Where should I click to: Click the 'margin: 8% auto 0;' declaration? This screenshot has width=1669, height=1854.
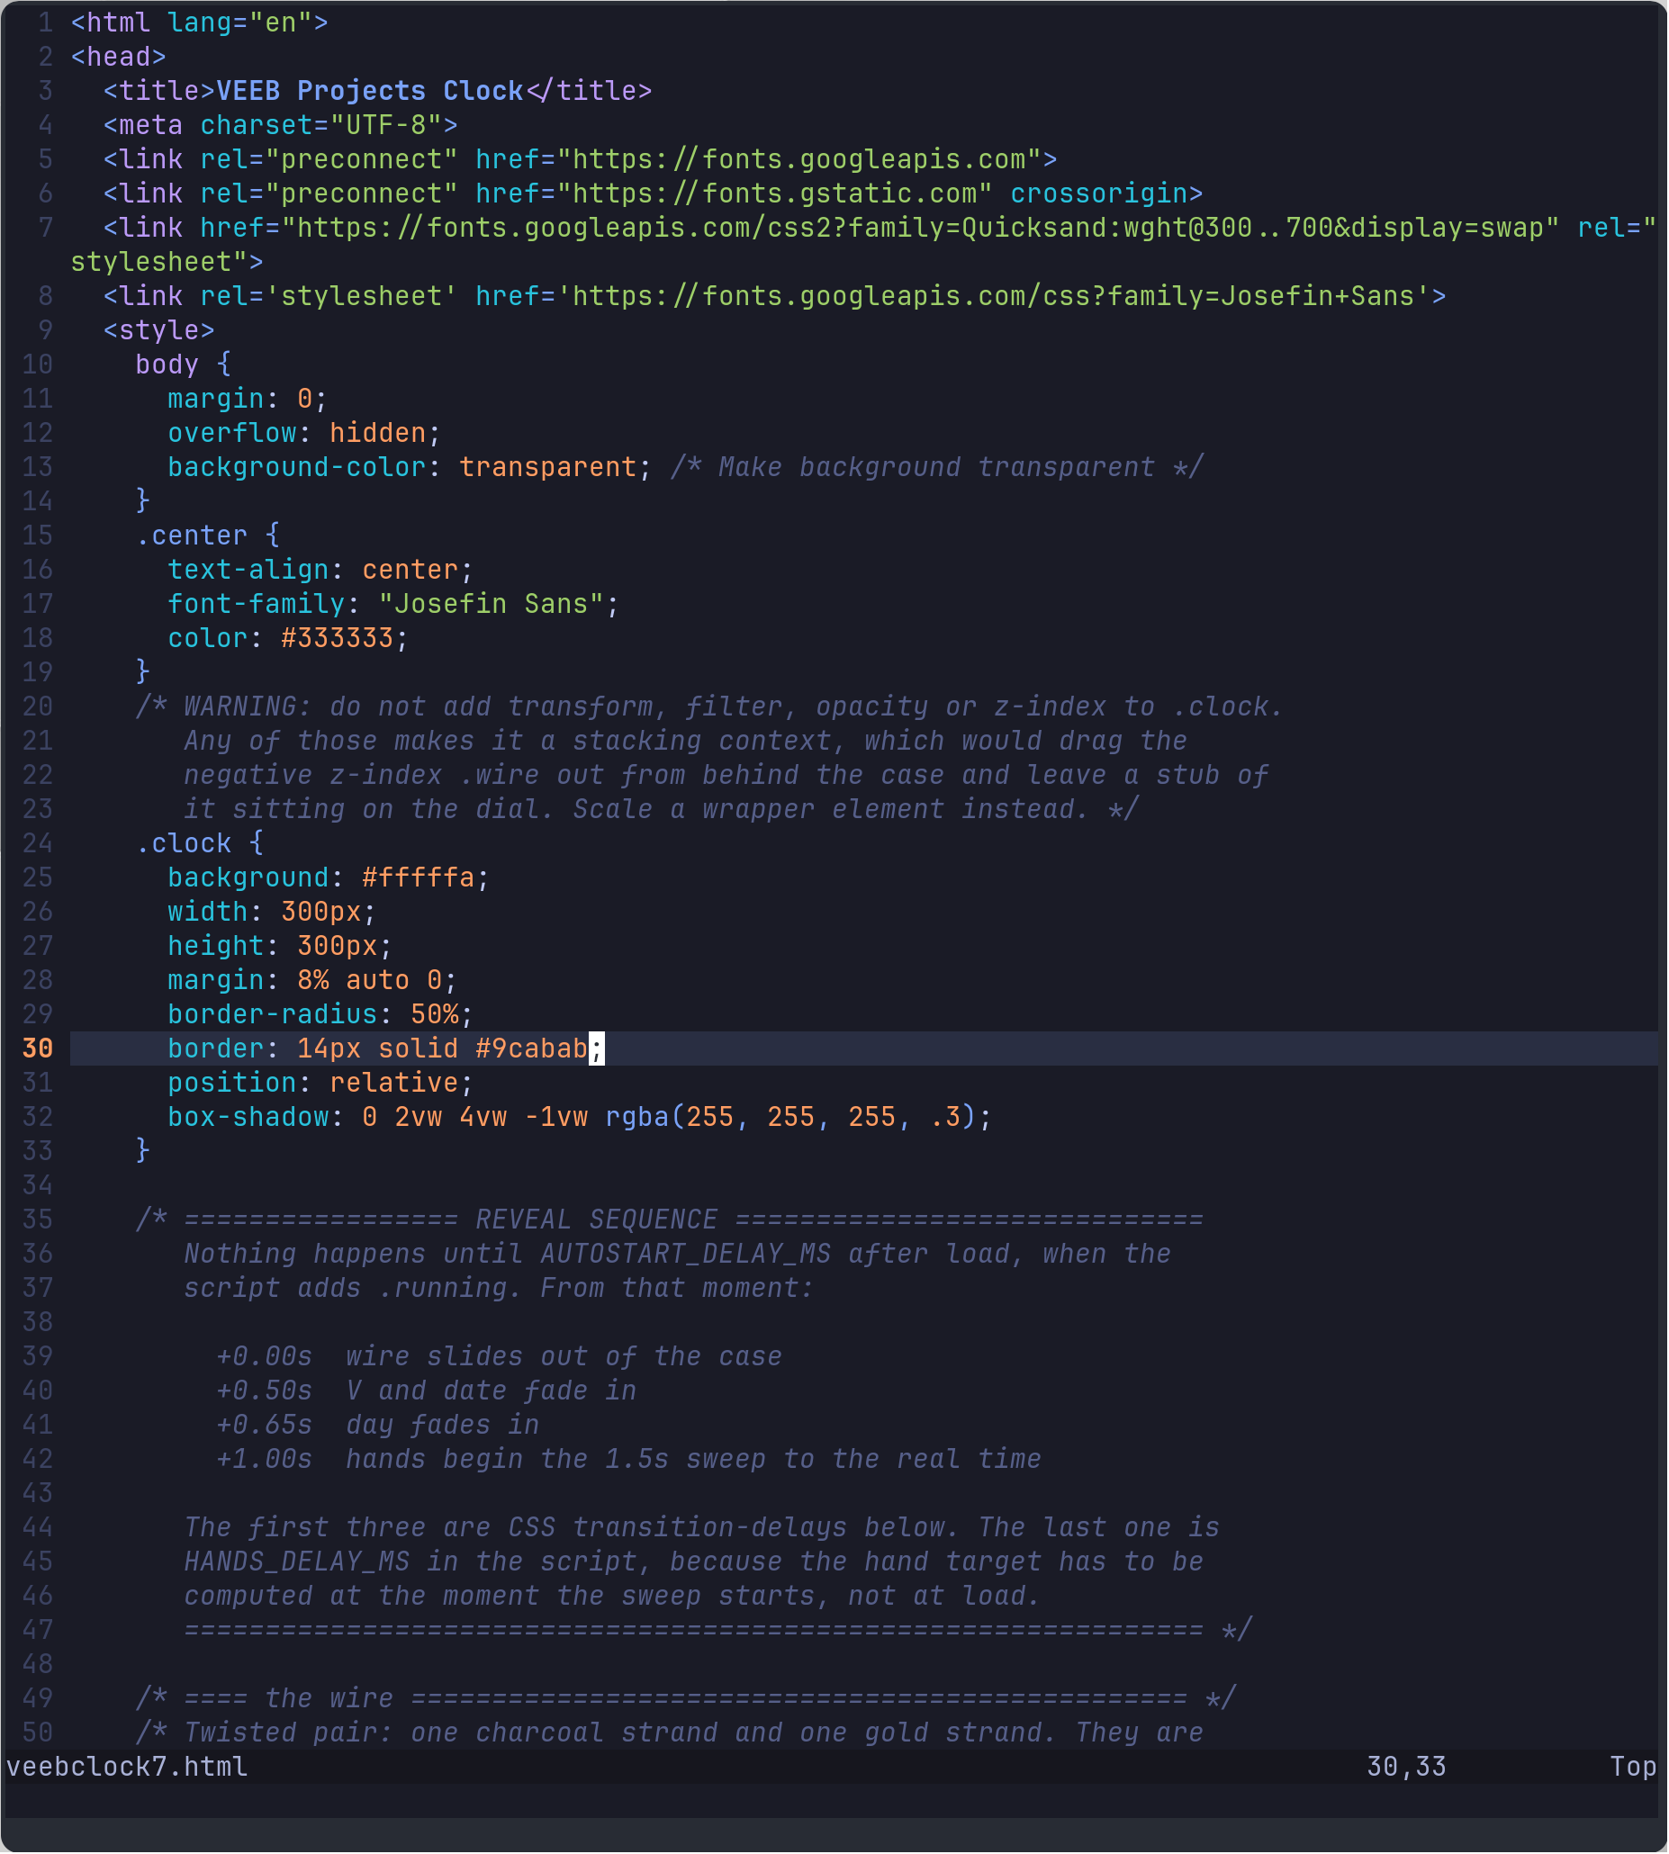[312, 981]
